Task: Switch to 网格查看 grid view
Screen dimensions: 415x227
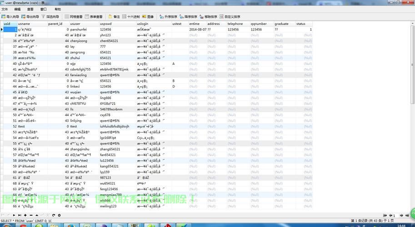Action: coord(74,17)
